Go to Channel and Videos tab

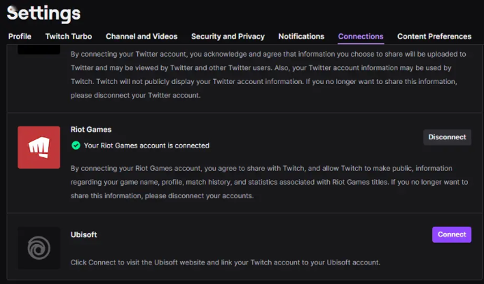pyautogui.click(x=142, y=36)
